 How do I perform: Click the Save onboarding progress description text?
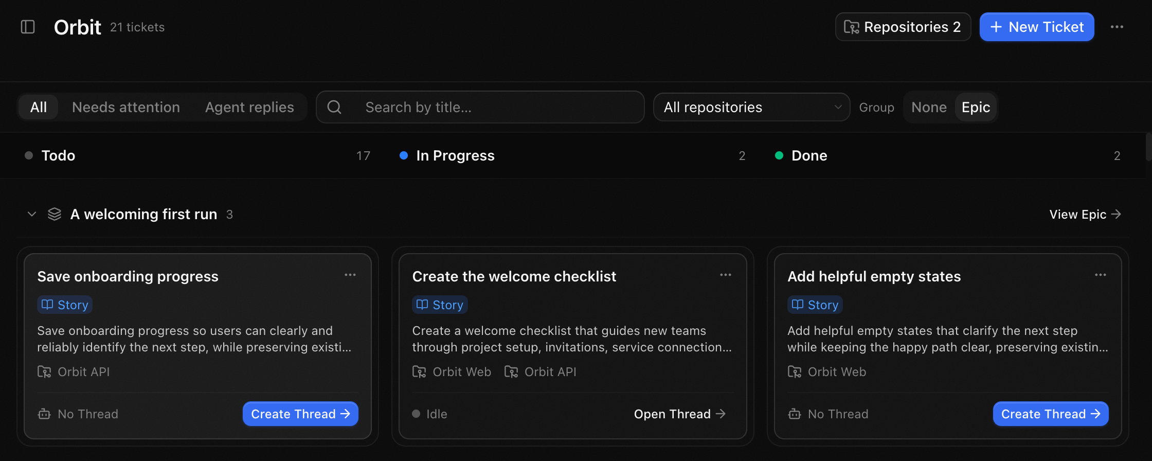194,339
